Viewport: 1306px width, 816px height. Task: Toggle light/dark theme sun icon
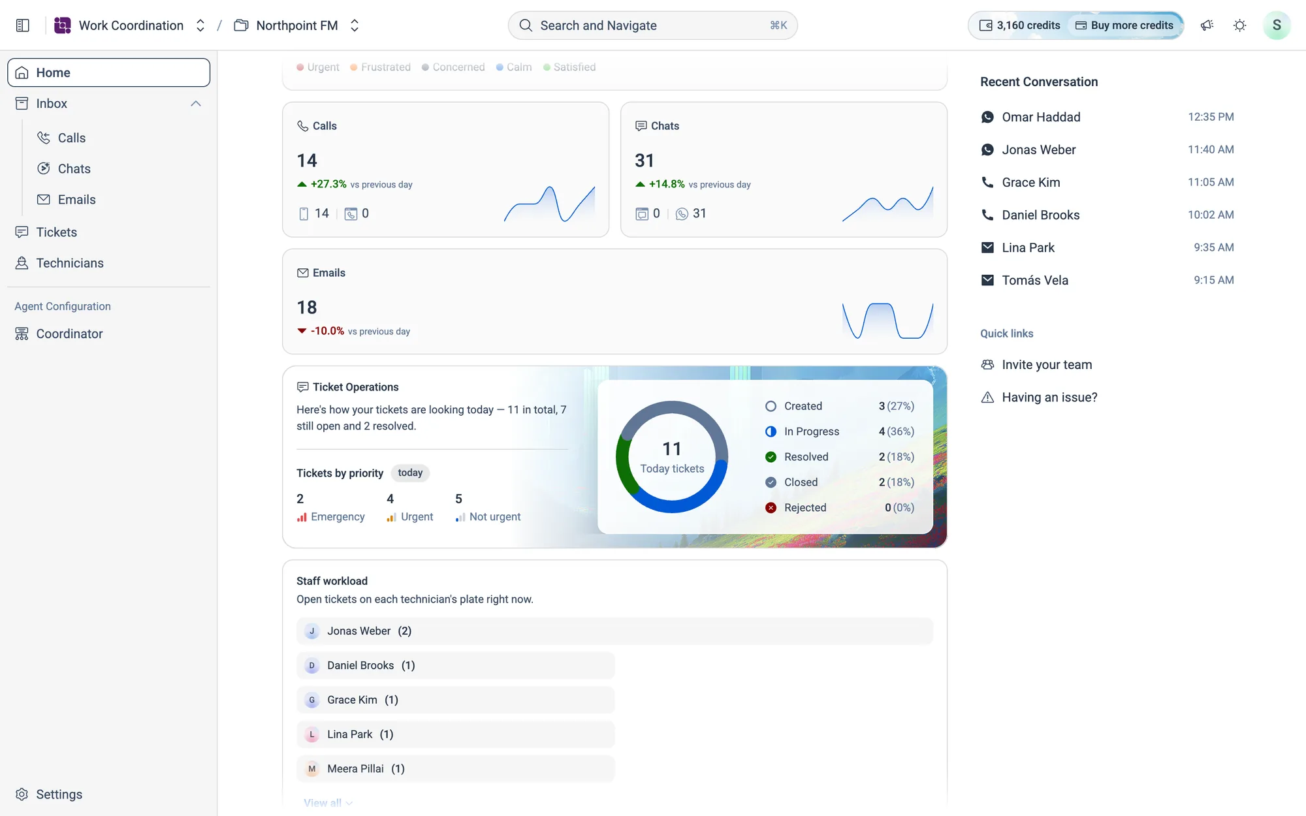click(1239, 25)
